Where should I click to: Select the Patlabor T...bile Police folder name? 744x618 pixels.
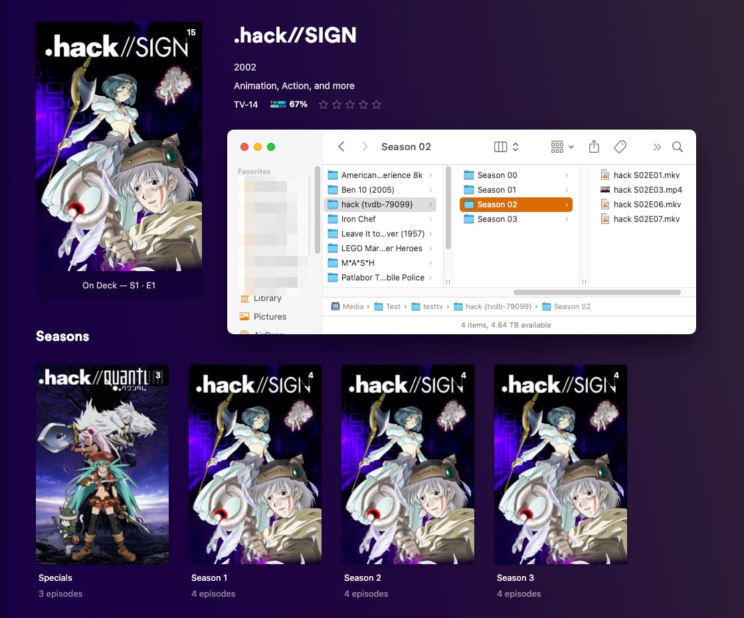pyautogui.click(x=383, y=278)
